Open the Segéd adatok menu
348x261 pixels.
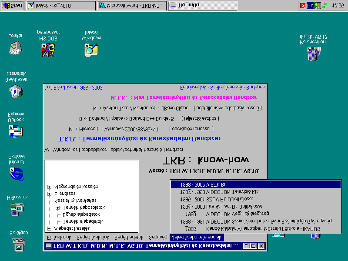(x=129, y=237)
